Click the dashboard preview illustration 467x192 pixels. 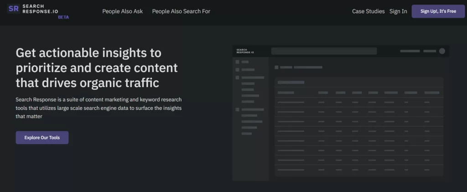pos(340,113)
